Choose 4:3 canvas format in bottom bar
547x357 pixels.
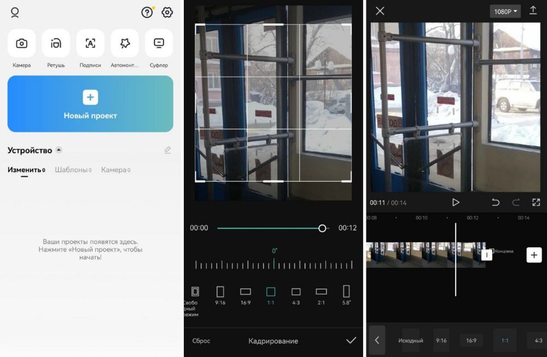point(538,340)
